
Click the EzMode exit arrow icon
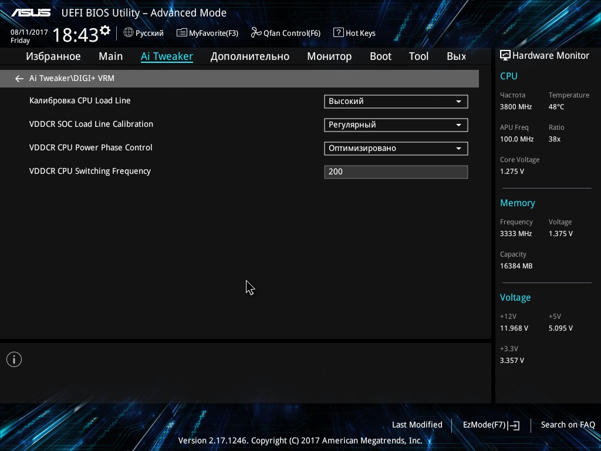click(x=514, y=425)
